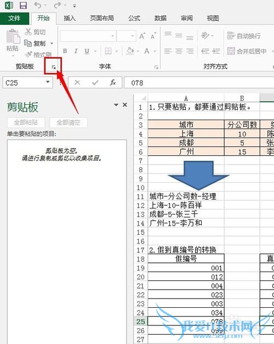Screen dimensions: 274x344
Task: Click the Redo arrow icon
Action: pos(57,5)
